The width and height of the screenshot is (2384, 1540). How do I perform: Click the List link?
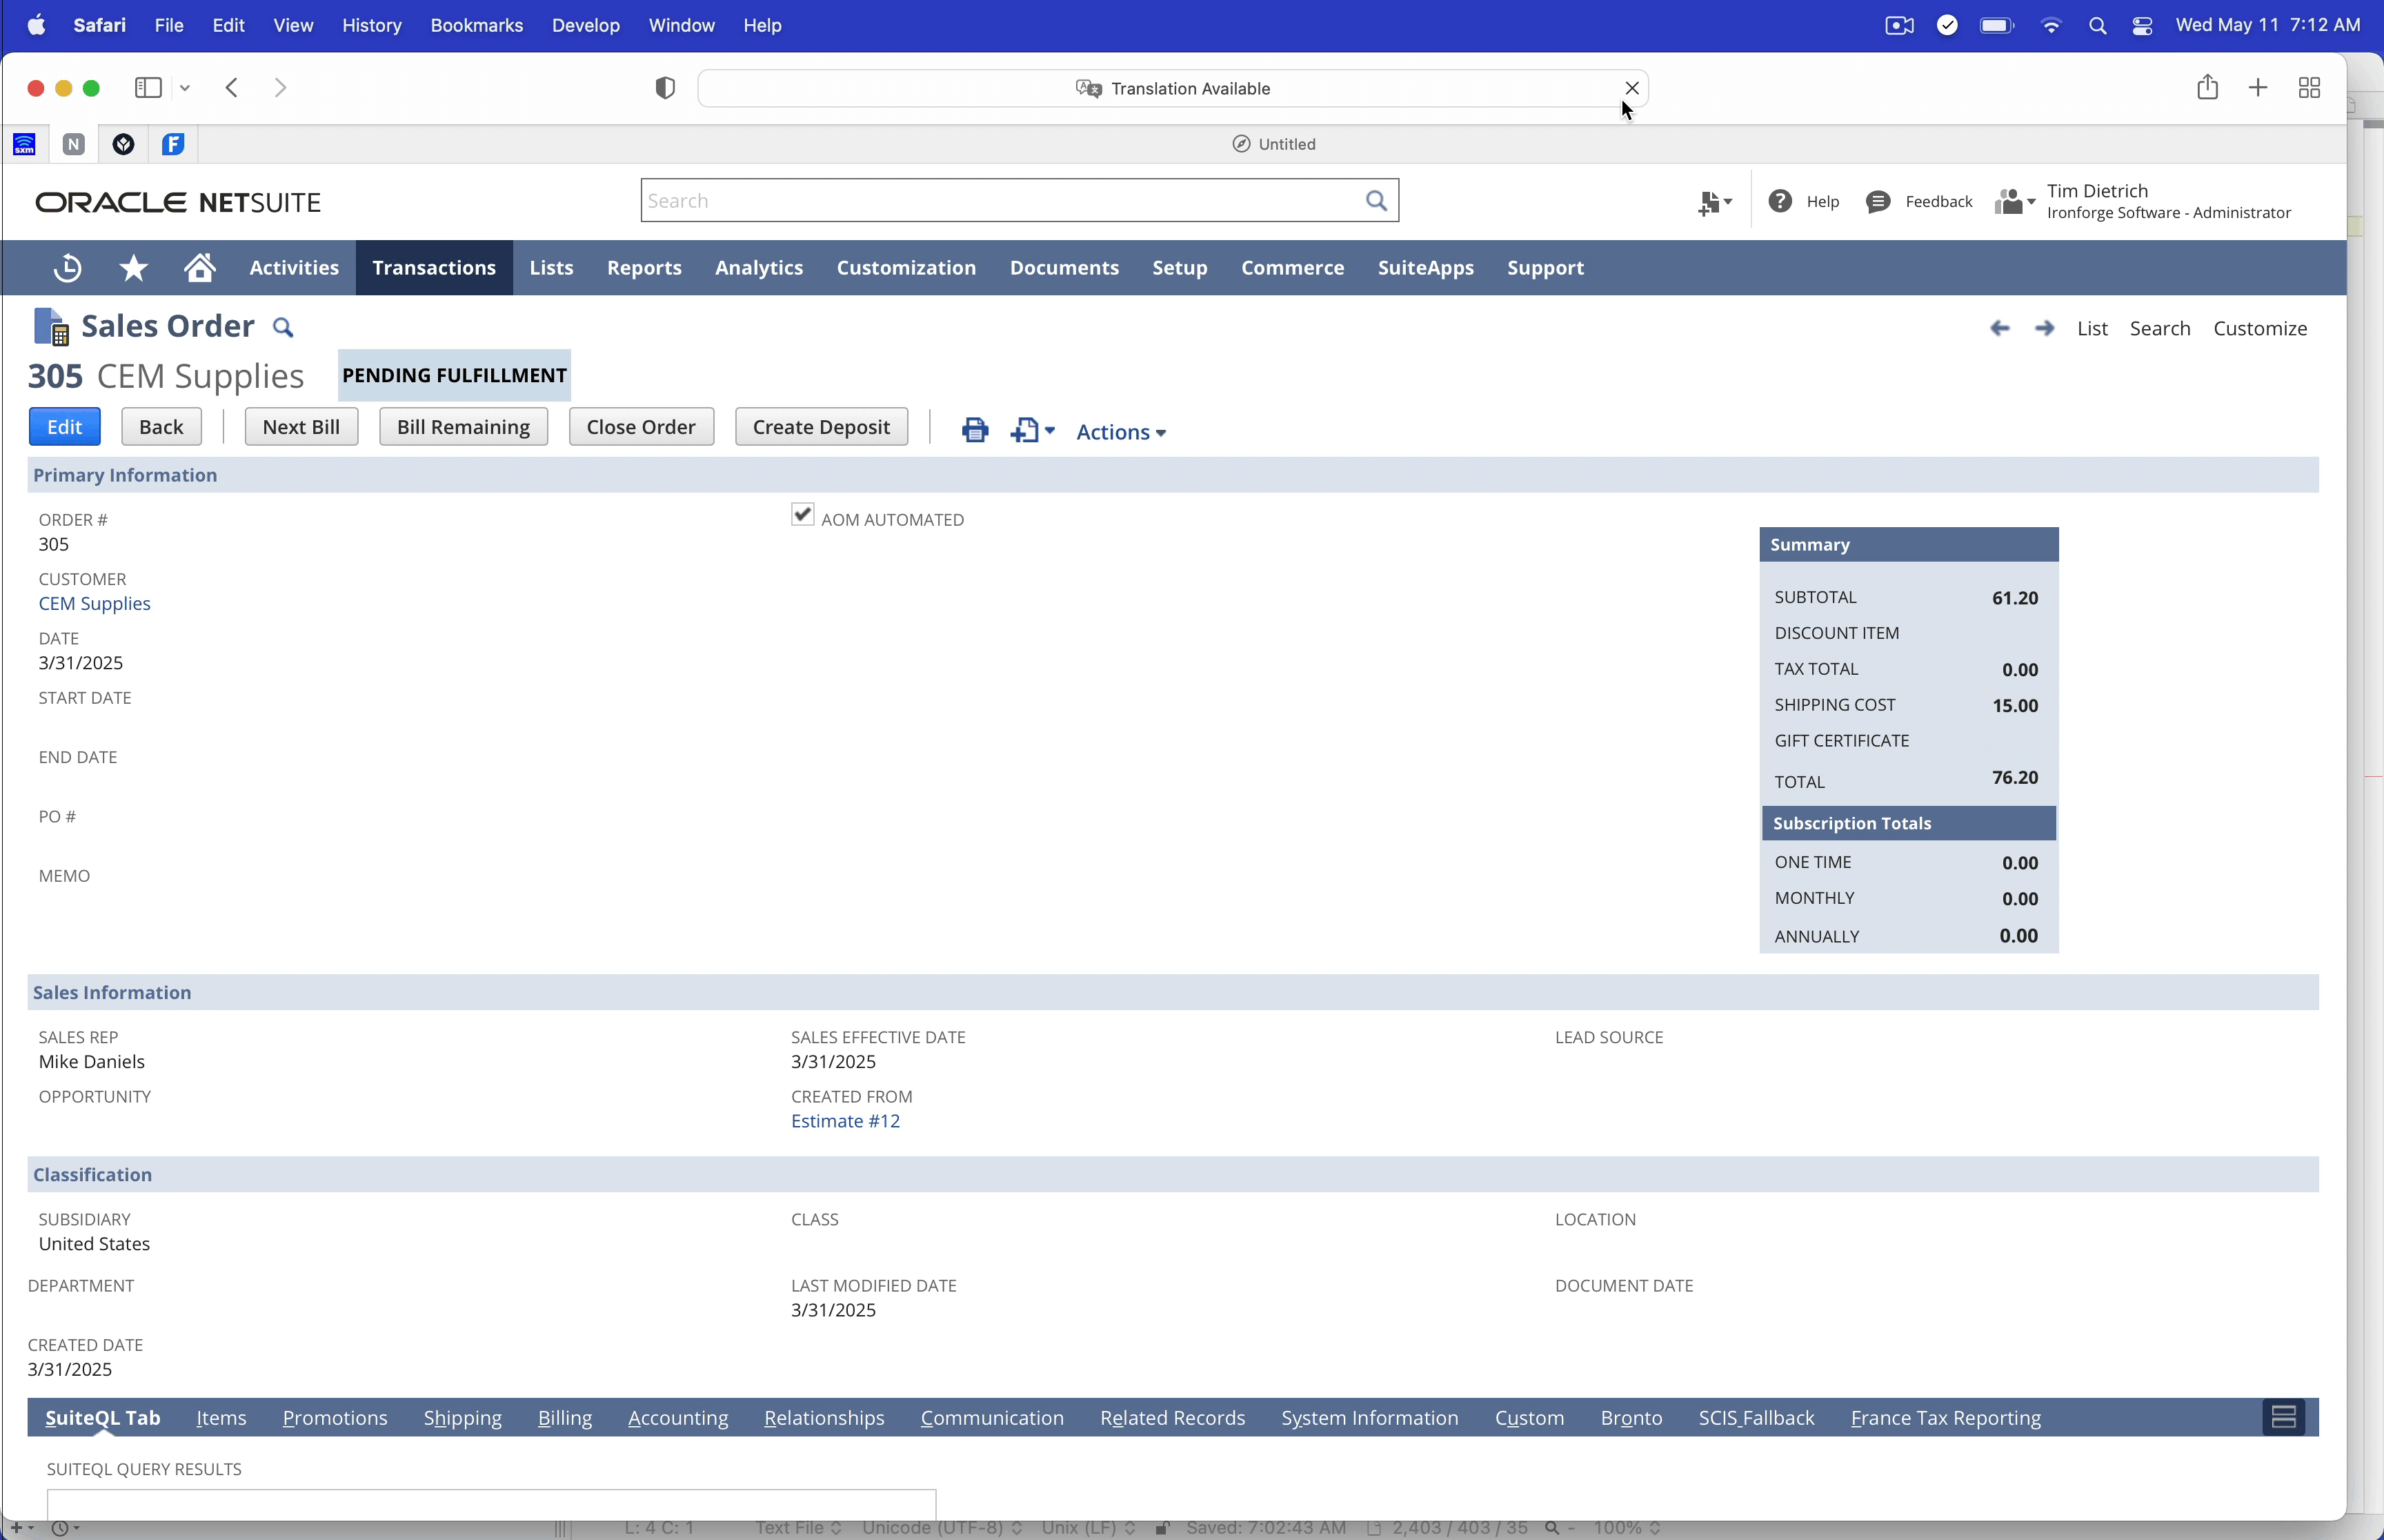(2091, 328)
